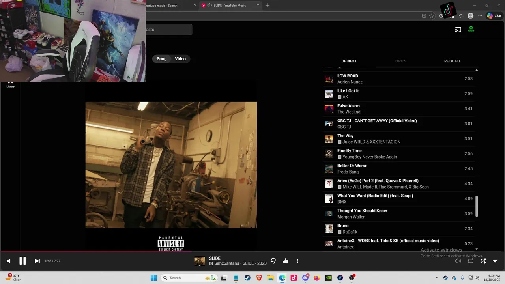Play OBC TJ - CAN'T GET AWAY video
This screenshot has height=284, width=505.
(398, 124)
